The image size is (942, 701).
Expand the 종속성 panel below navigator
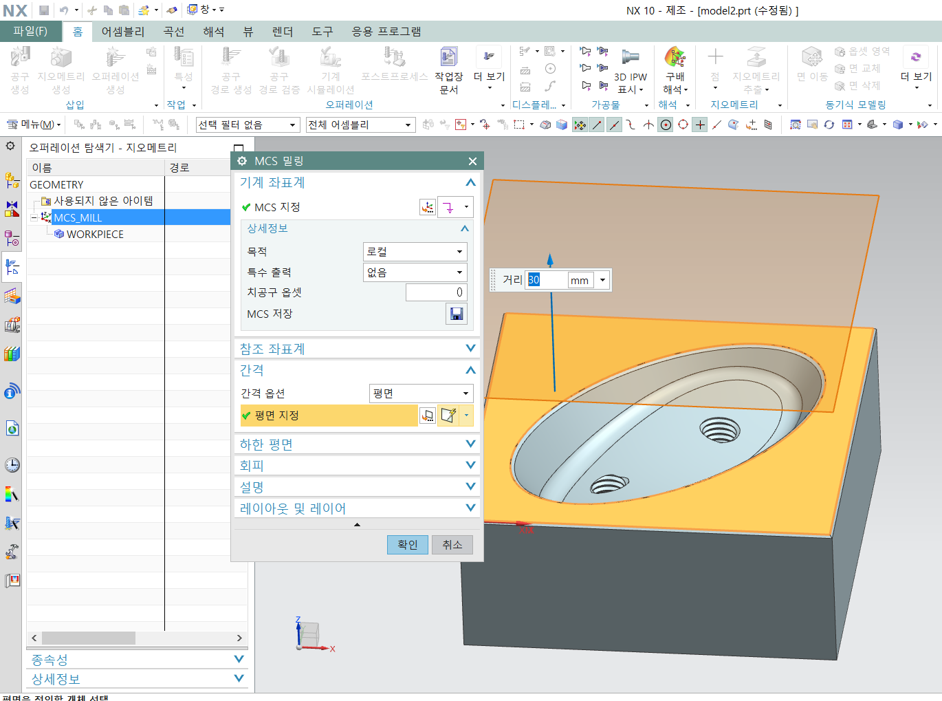point(137,660)
